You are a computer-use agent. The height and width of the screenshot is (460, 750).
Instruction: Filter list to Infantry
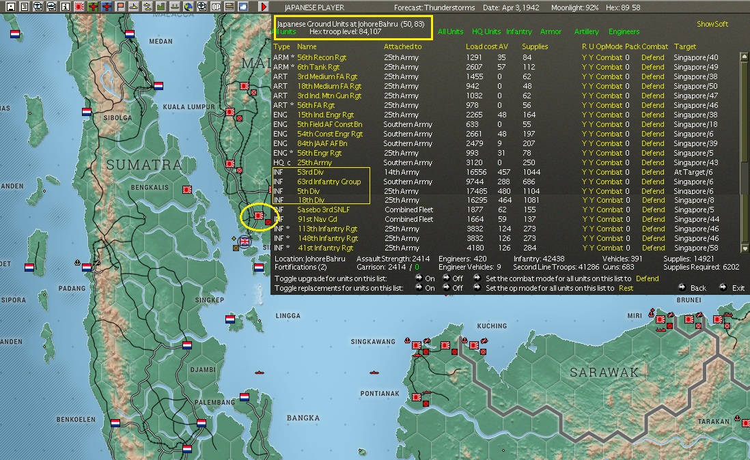(519, 31)
